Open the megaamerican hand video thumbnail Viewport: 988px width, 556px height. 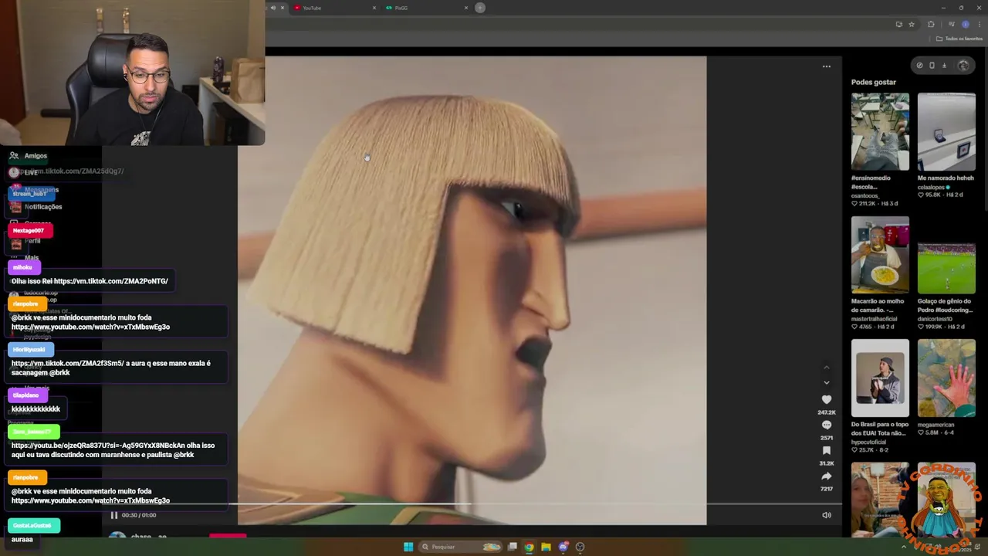(946, 378)
